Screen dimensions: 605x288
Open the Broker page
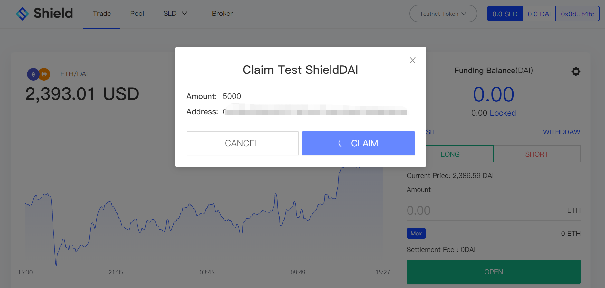pos(222,14)
